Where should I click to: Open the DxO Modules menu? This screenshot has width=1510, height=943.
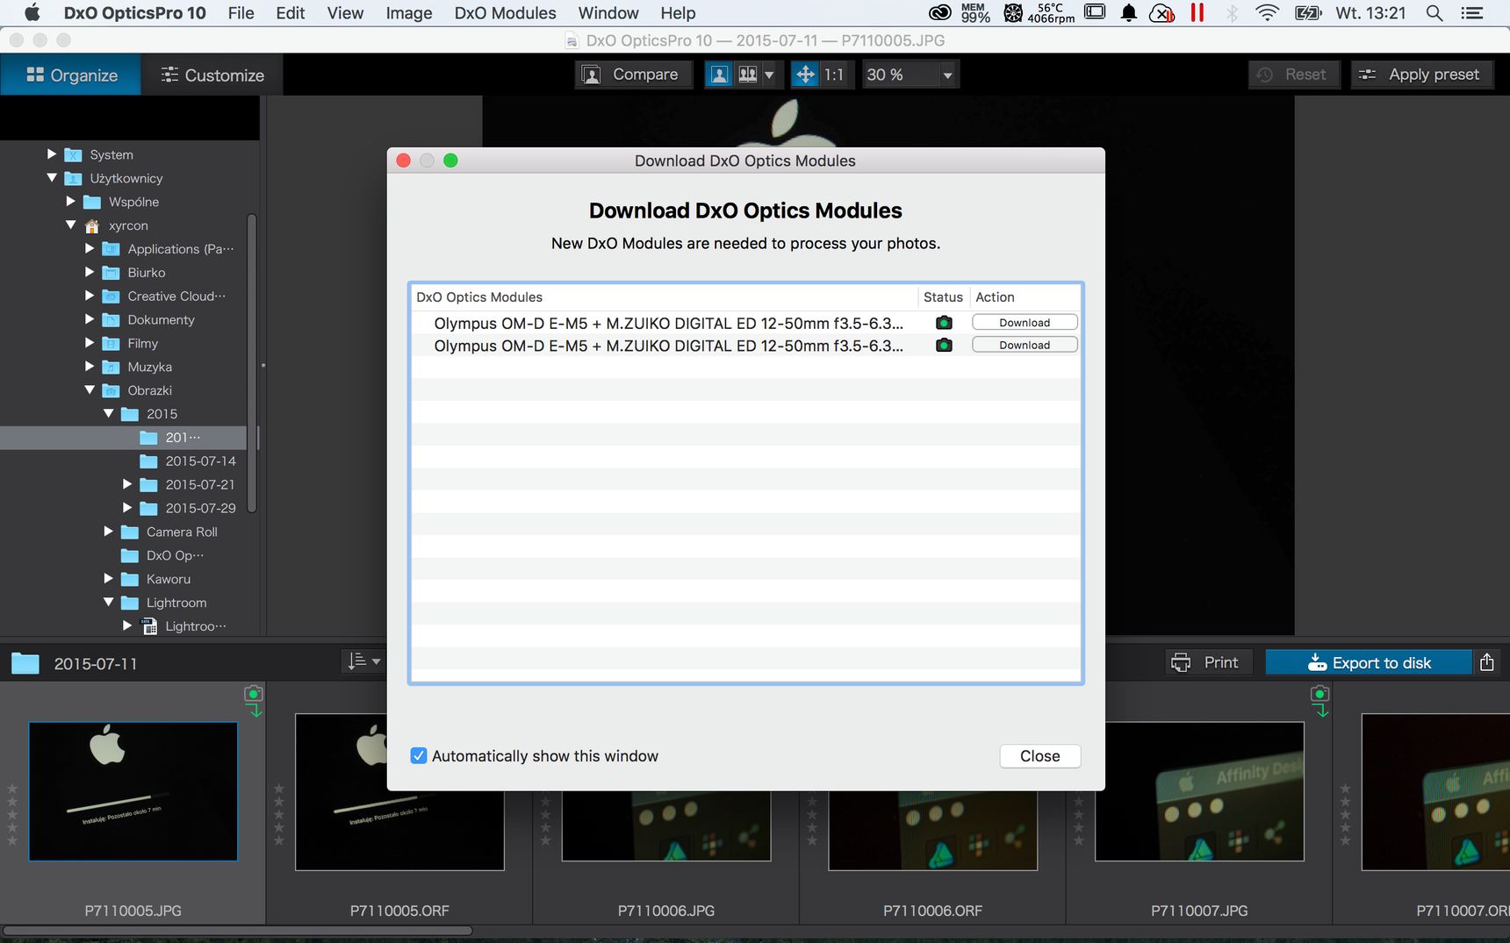coord(505,13)
